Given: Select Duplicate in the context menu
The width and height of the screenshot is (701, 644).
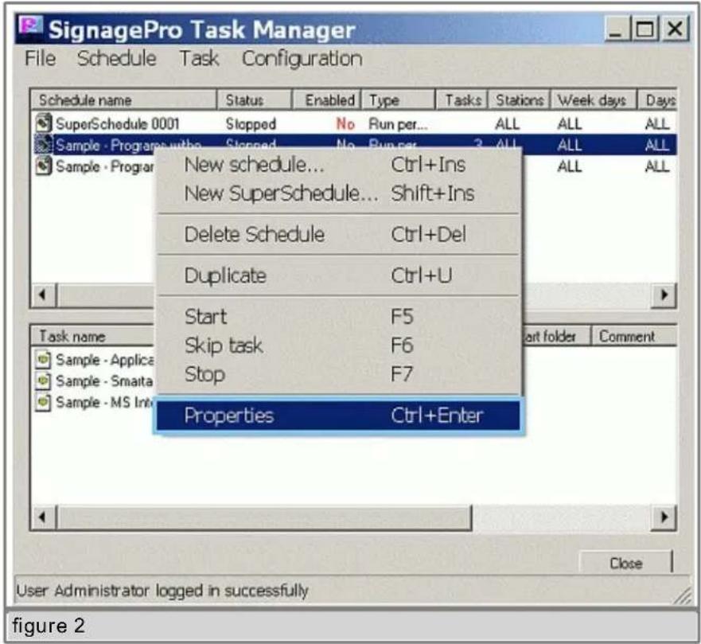Looking at the screenshot, I should click(338, 275).
